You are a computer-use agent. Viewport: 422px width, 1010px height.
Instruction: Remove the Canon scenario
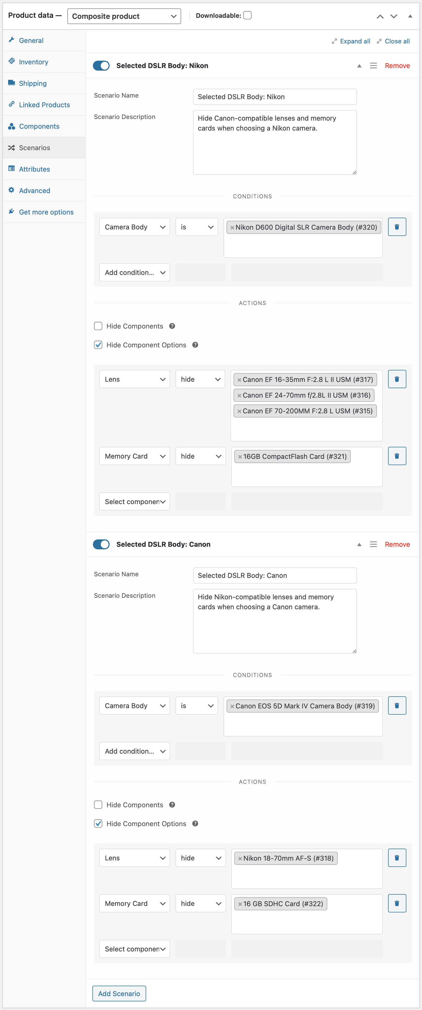point(397,544)
